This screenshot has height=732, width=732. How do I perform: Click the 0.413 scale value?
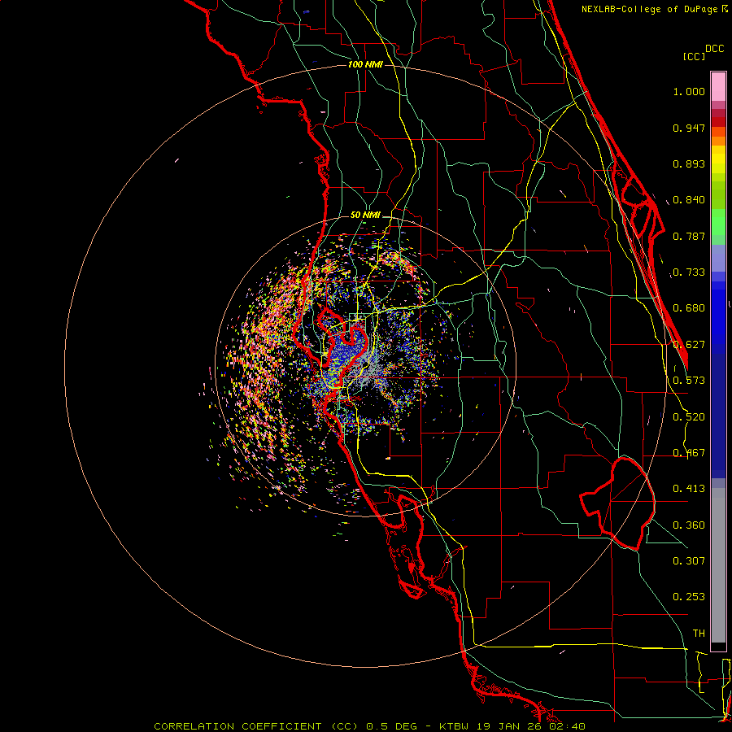point(689,489)
